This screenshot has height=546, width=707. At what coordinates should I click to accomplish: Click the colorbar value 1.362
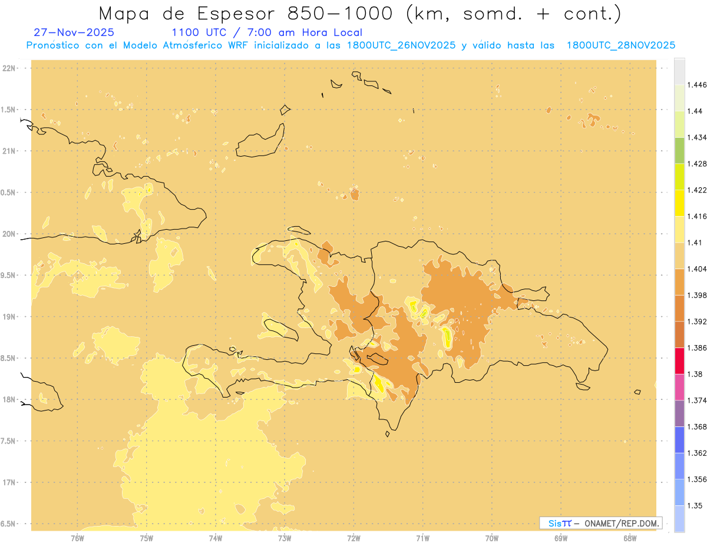696,453
